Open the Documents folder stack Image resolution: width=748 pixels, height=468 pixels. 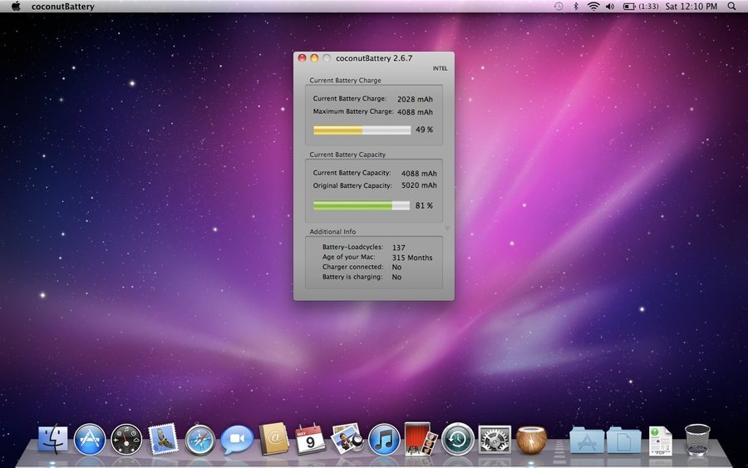[x=624, y=441]
